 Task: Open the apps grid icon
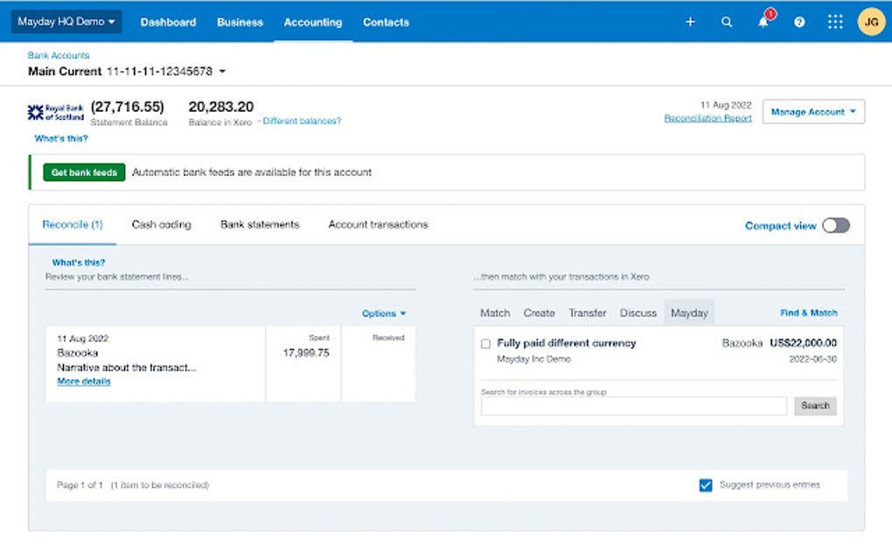pos(835,22)
